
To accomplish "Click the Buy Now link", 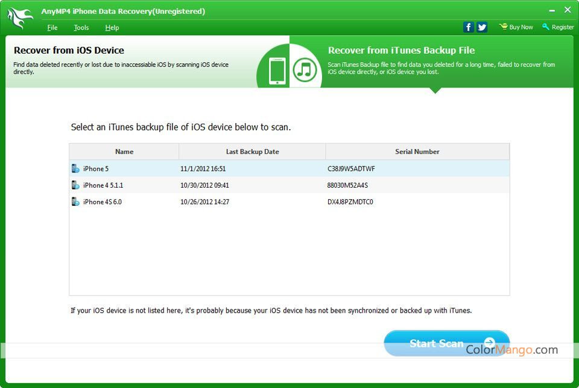I will click(521, 27).
